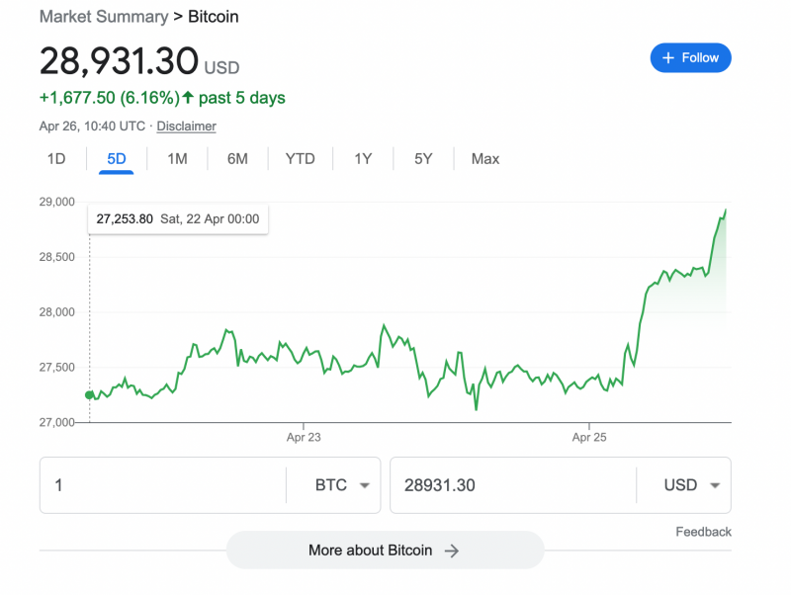Click the BTC amount input field
This screenshot has height=595, width=791.
pyautogui.click(x=163, y=485)
